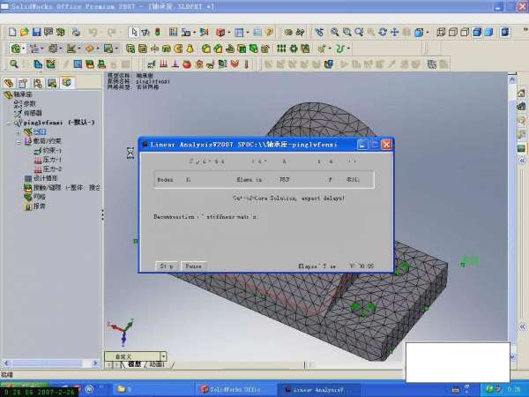Viewport: 529px width, 397px height.
Task: Expand the highlighted solid bodies node
Action: (19, 132)
